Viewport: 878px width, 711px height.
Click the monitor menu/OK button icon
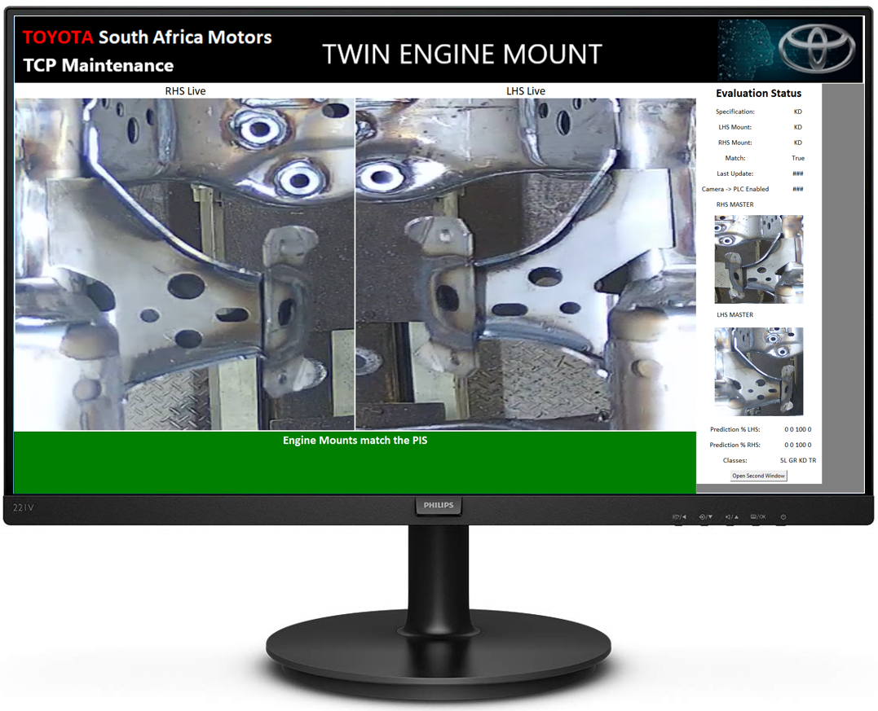click(757, 517)
